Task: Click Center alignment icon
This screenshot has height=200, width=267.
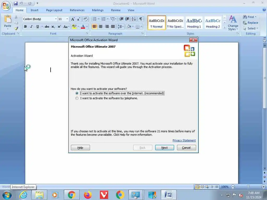Action: 101,27
